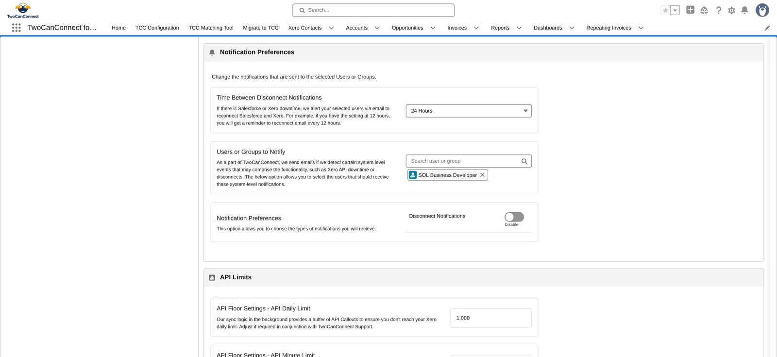Open the Migrate to TCC tab
Image resolution: width=777 pixels, height=357 pixels.
[261, 28]
